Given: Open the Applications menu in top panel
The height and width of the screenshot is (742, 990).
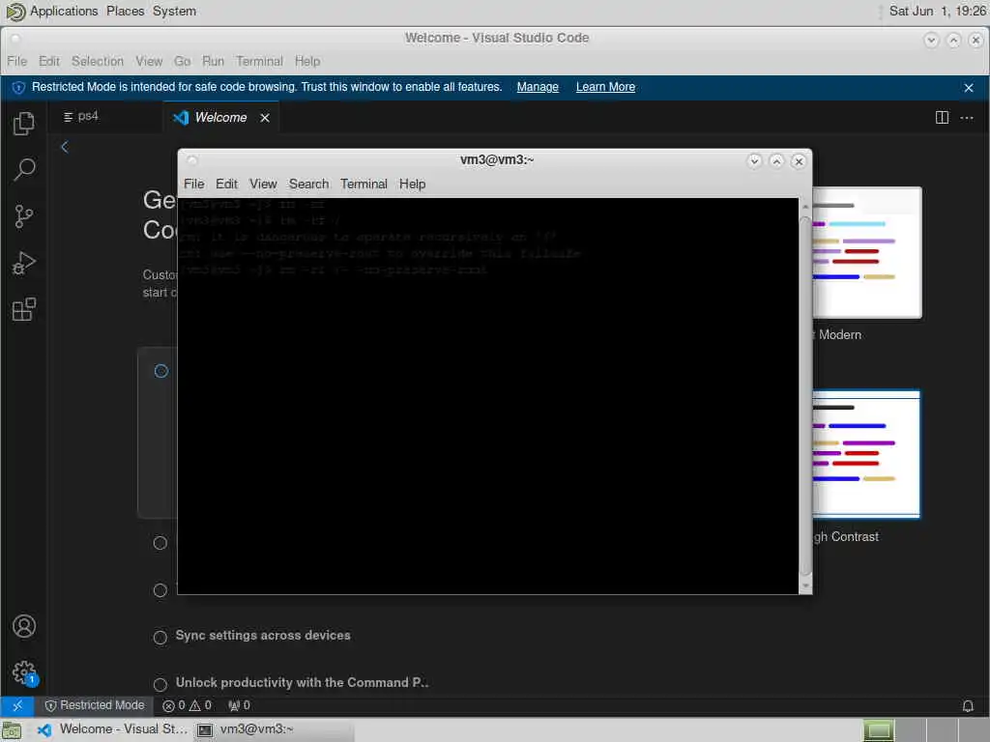Looking at the screenshot, I should pos(64,11).
